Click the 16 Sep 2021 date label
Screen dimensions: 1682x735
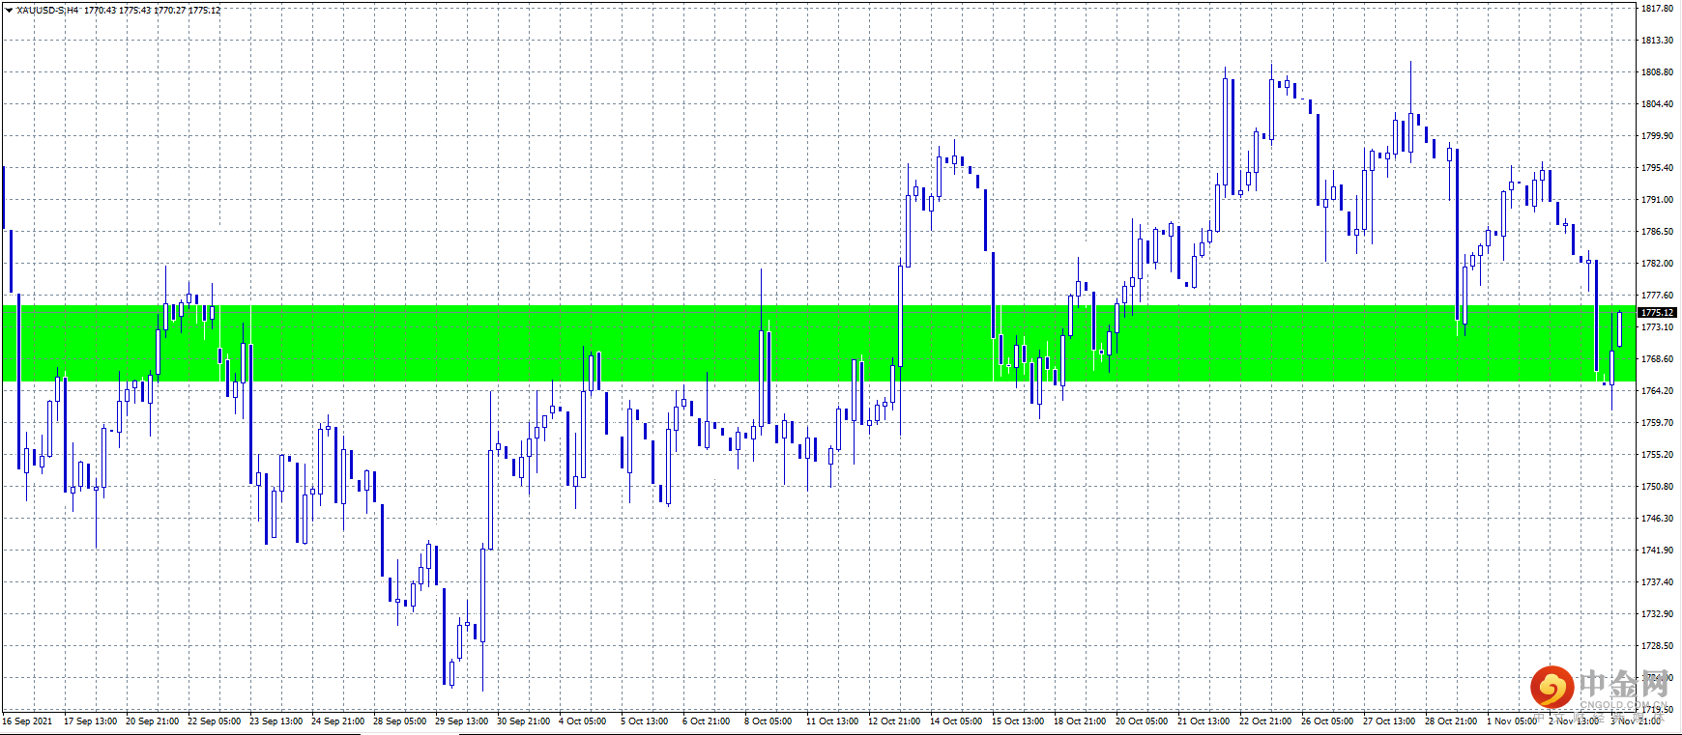pos(27,721)
